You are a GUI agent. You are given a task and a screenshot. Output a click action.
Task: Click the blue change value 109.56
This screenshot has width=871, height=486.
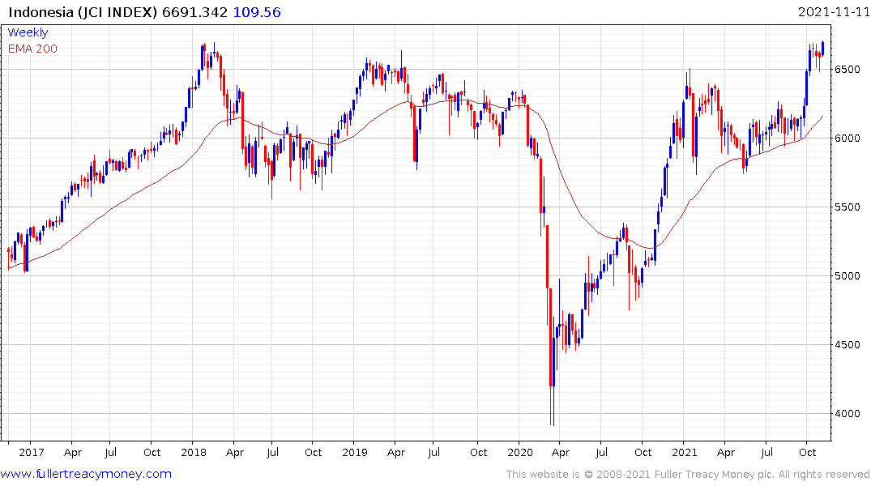[x=257, y=12]
